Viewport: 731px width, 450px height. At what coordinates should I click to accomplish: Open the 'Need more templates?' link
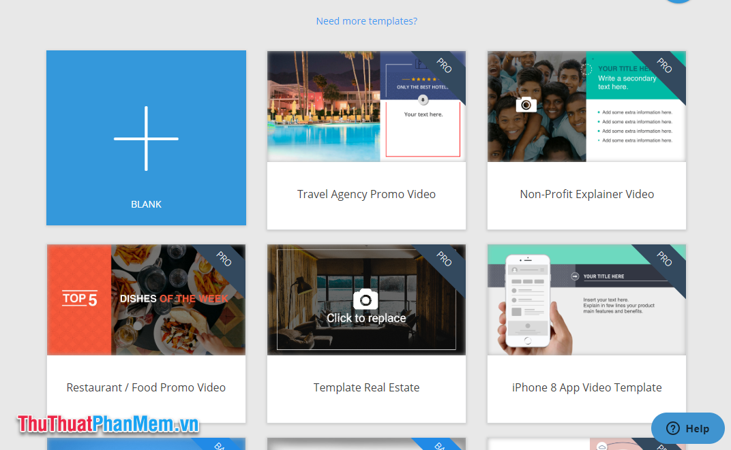(366, 21)
